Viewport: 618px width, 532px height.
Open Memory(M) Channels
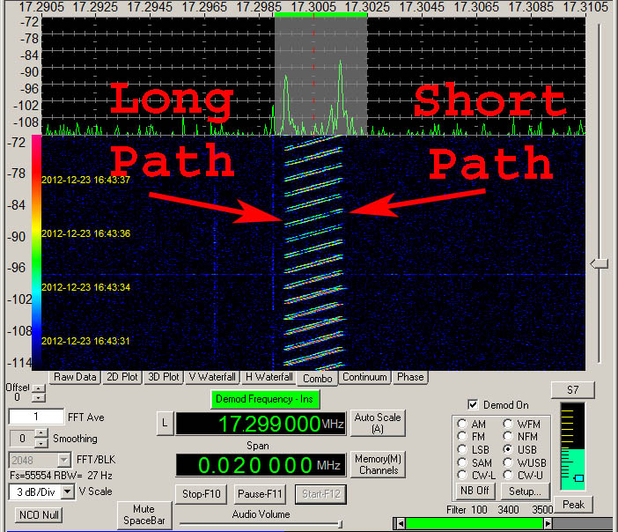[x=378, y=464]
